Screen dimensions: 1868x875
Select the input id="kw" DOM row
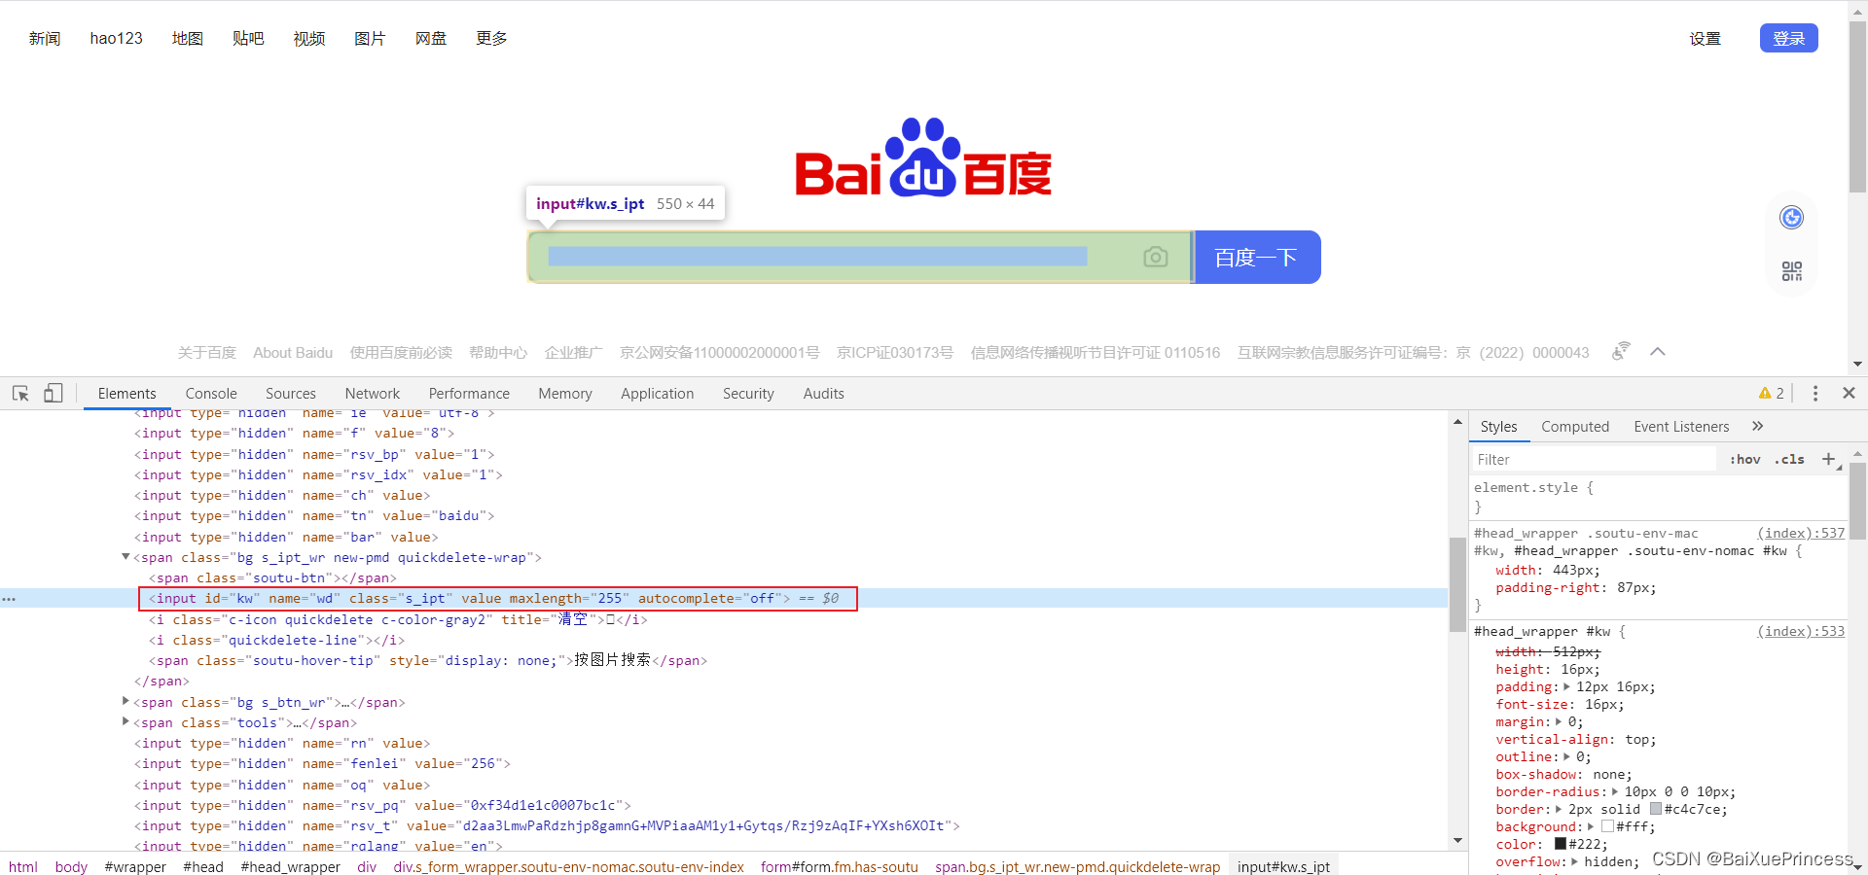click(x=724, y=598)
